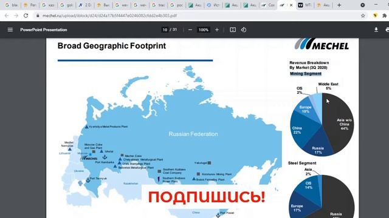The image size is (389, 218).
Task: Click the 'Port Kambarka' anchor marker
Action: pos(105,157)
